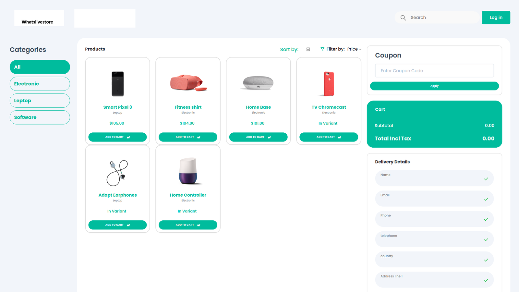Click the Name field checkmark icon
Screen dimensions: 519x292
[x=486, y=179]
